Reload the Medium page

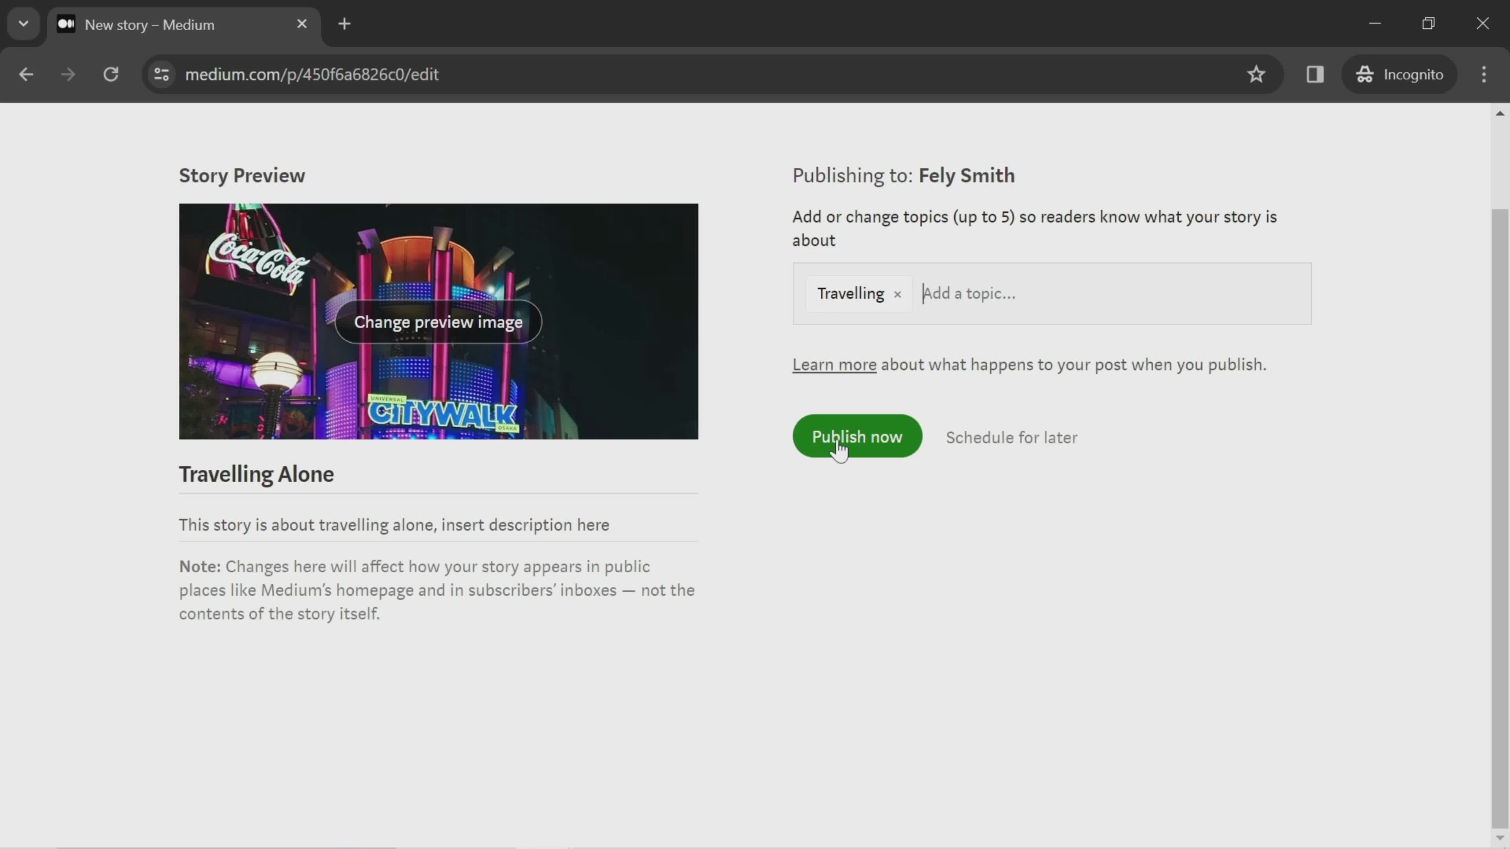111,74
